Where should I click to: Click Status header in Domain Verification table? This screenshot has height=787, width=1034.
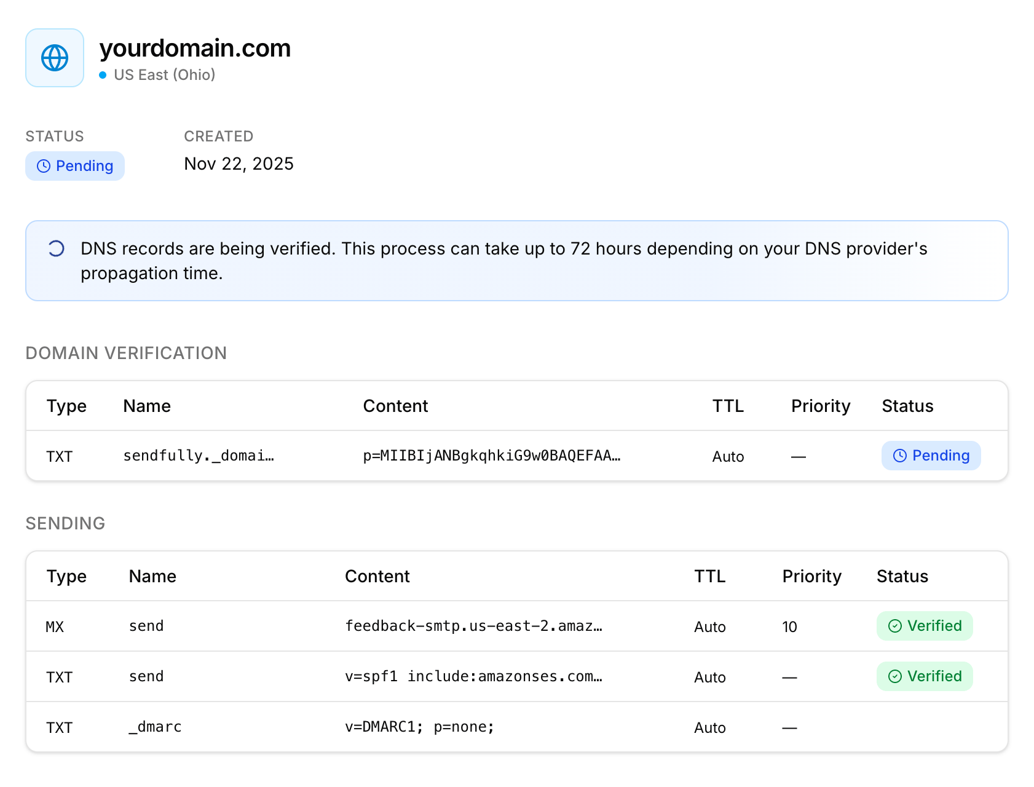coord(907,406)
